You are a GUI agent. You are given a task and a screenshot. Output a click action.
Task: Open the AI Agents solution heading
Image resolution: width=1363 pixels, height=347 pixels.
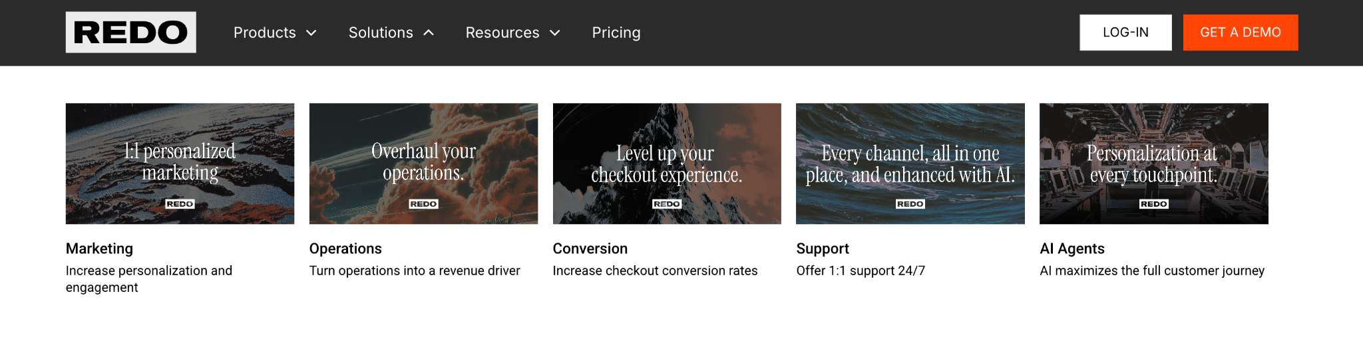point(1071,249)
